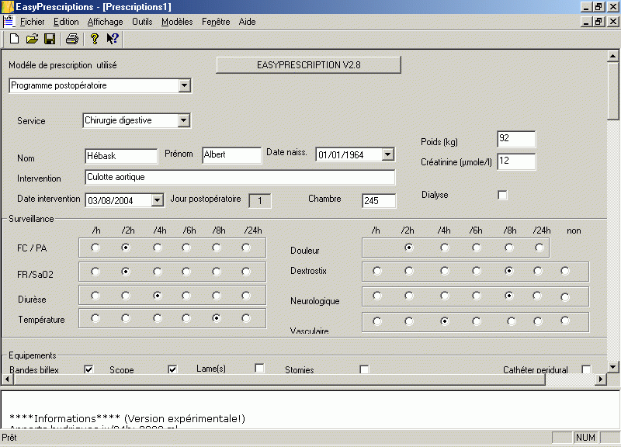The height and width of the screenshot is (447, 621).
Task: Click the horizontal scrollbar thumb
Action: click(279, 379)
